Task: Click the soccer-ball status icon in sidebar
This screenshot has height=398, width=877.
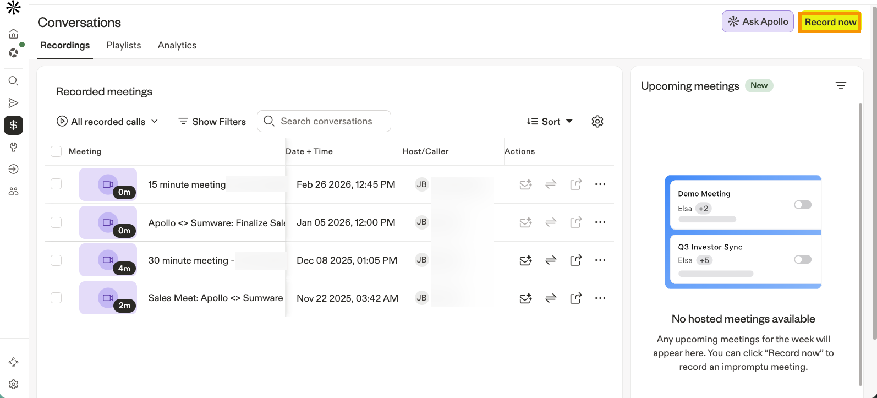Action: click(14, 53)
